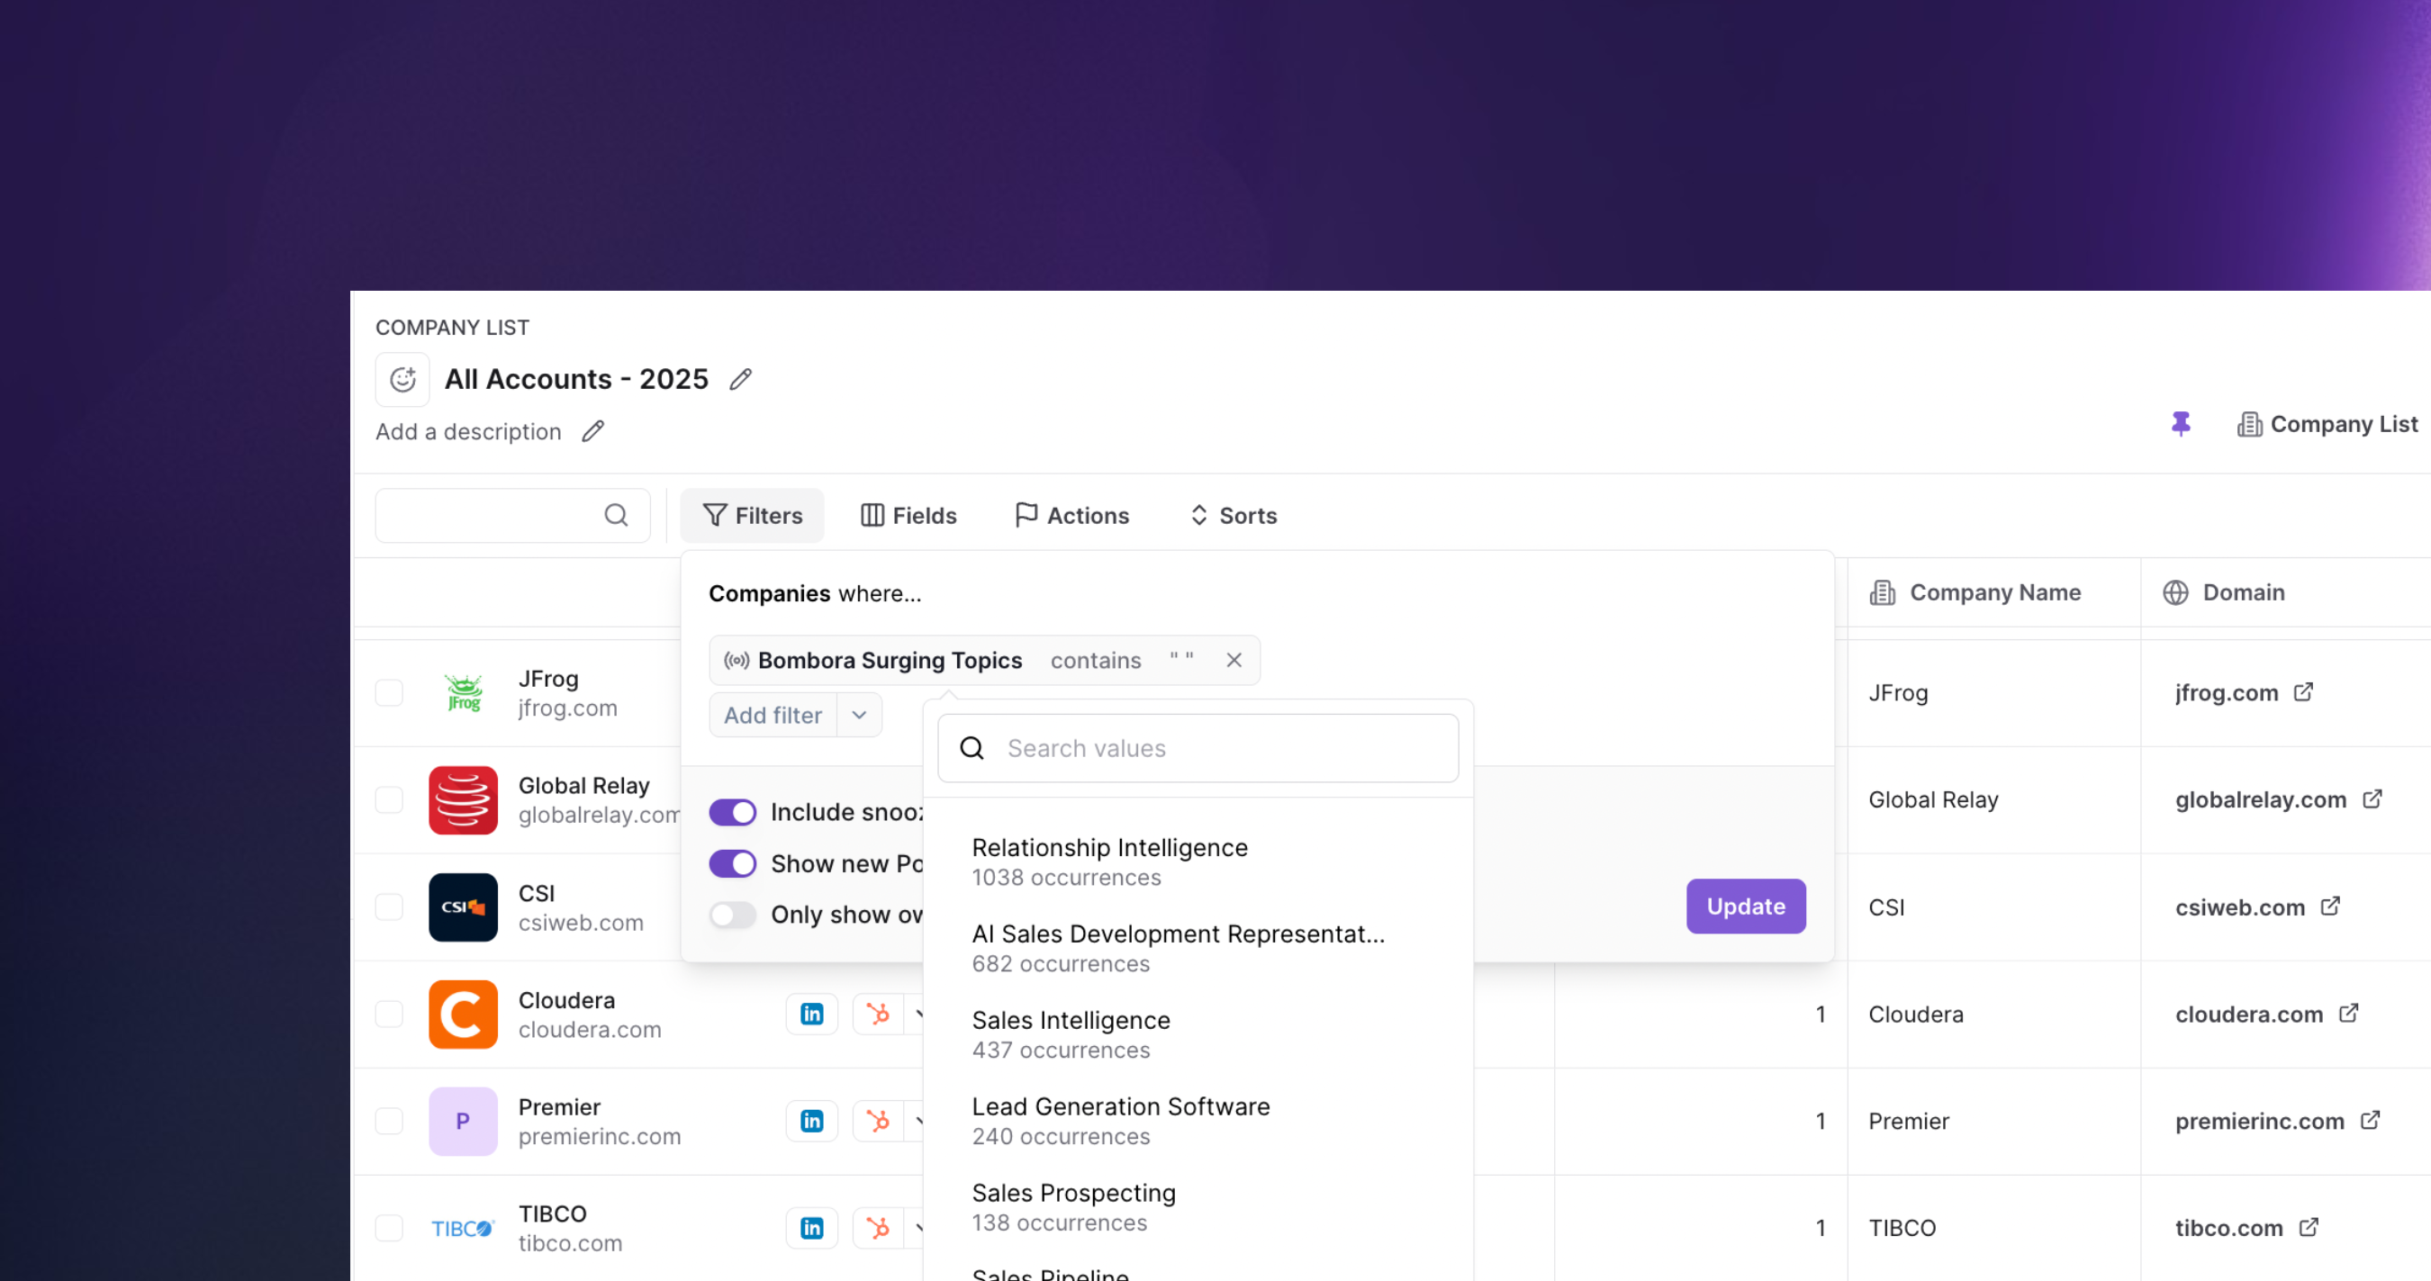Turn off the Show new toggle
Image resolution: width=2431 pixels, height=1281 pixels.
[733, 863]
